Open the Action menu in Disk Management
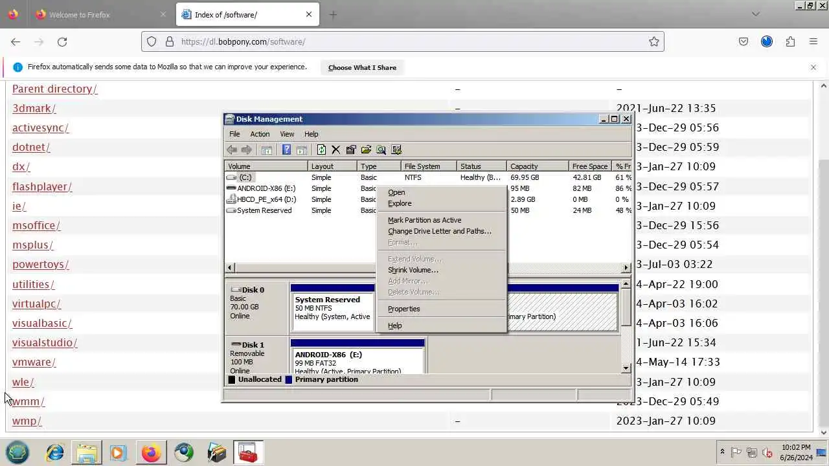Viewport: 829px width, 466px height. [x=260, y=134]
